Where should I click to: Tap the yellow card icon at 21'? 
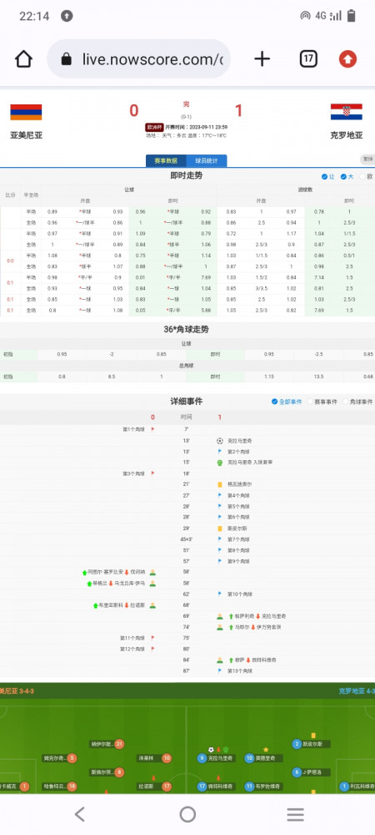[x=219, y=484]
